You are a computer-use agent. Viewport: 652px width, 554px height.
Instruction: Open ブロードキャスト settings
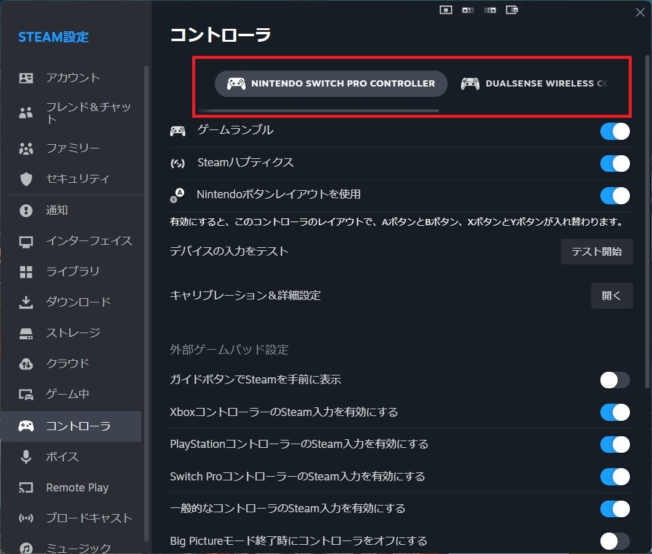tap(71, 518)
